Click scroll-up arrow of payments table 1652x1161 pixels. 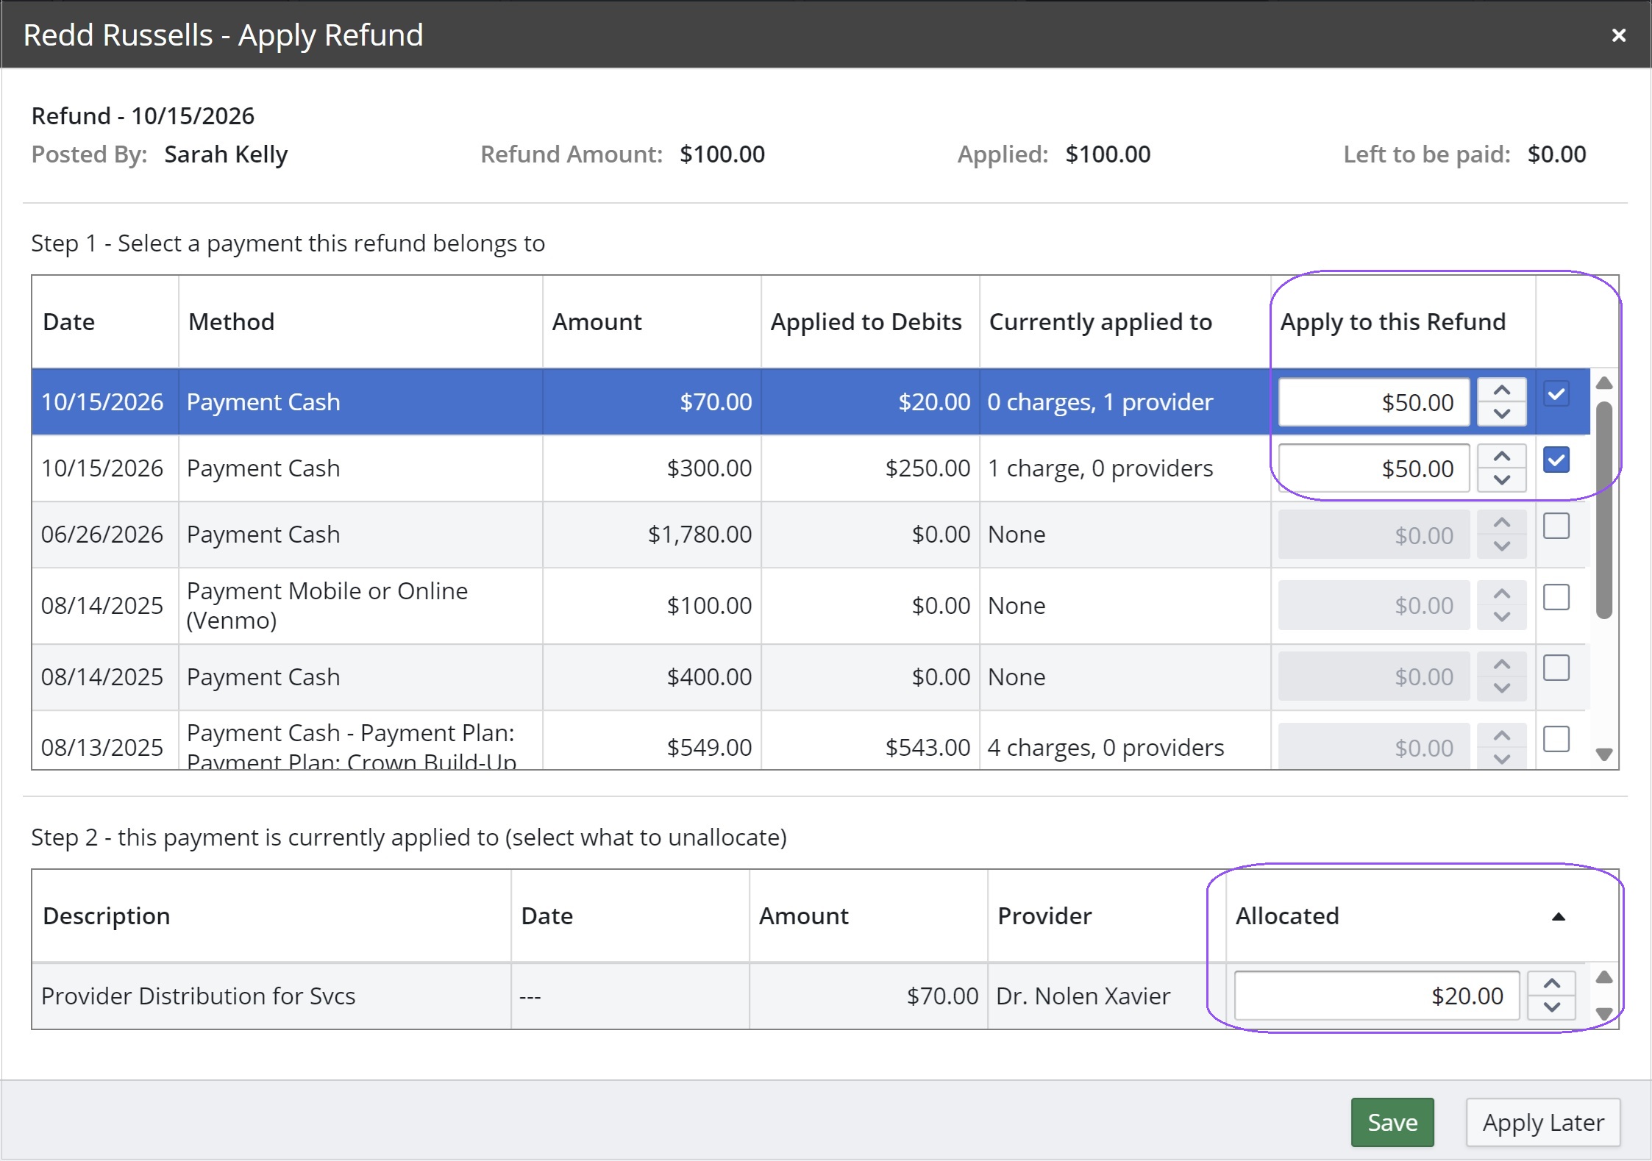click(1604, 383)
